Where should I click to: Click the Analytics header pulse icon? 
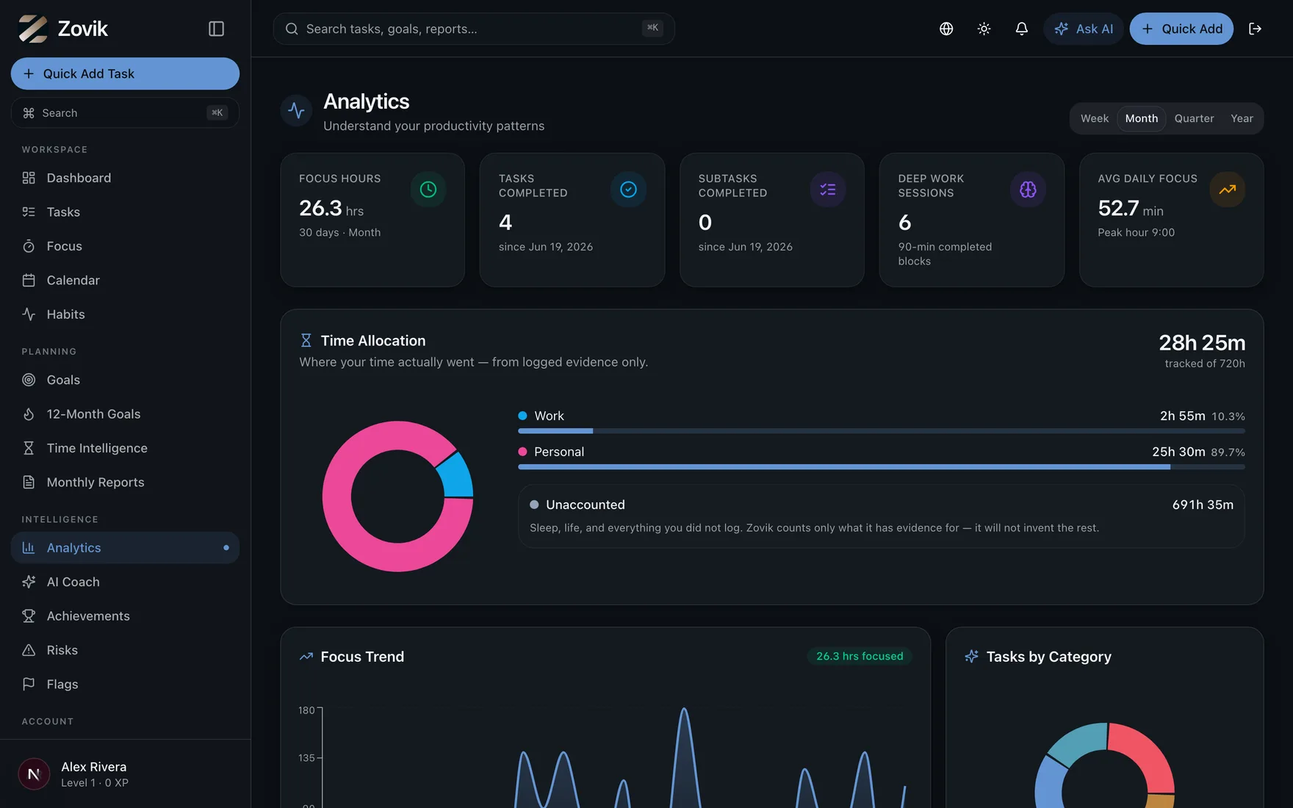click(297, 111)
